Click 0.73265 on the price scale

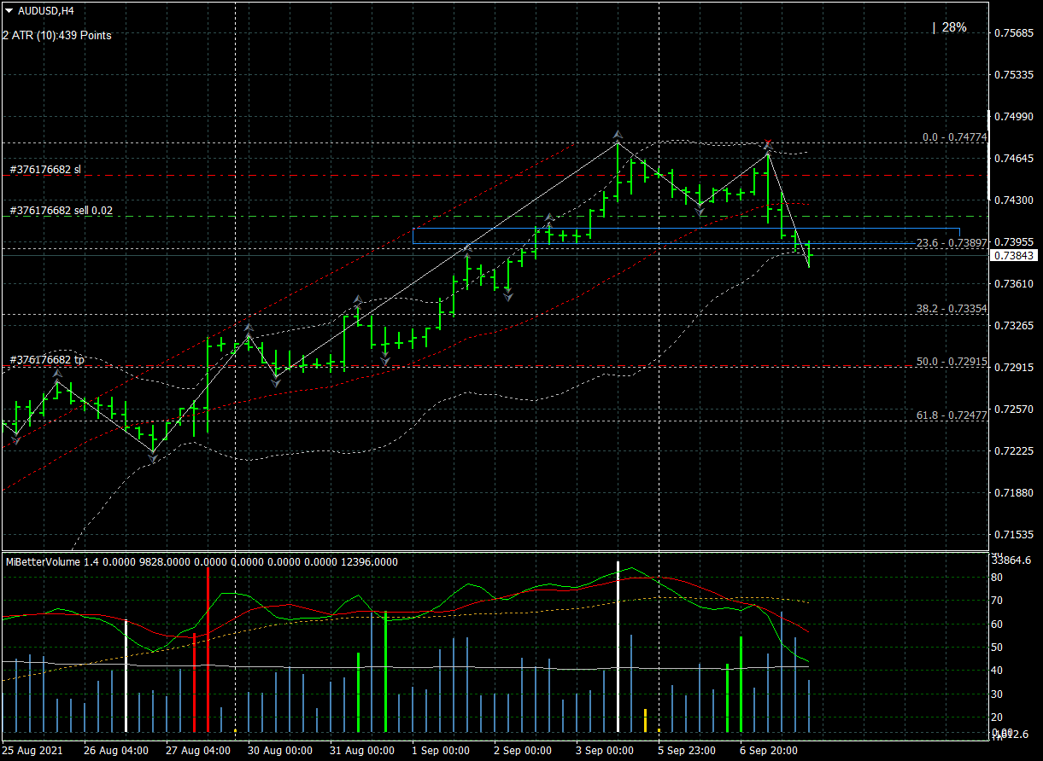click(x=1014, y=326)
